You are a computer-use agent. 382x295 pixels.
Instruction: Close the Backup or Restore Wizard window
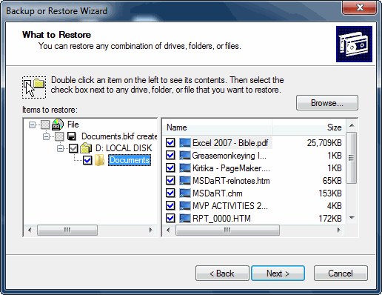[x=359, y=7]
